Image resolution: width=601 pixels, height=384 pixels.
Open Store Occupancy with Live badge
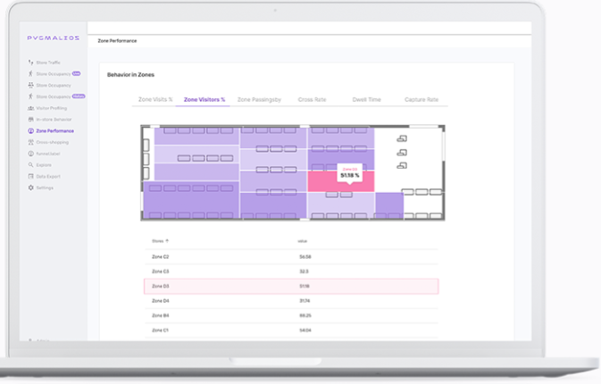pyautogui.click(x=53, y=74)
